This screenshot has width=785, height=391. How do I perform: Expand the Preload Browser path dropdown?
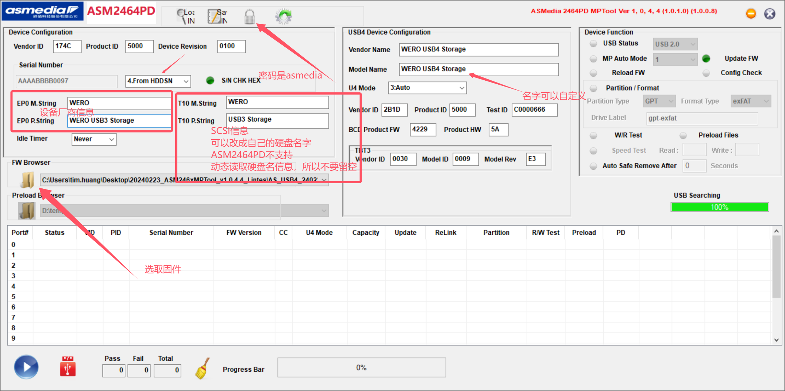point(184,211)
